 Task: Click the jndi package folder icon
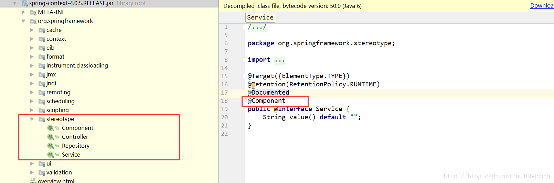click(42, 84)
